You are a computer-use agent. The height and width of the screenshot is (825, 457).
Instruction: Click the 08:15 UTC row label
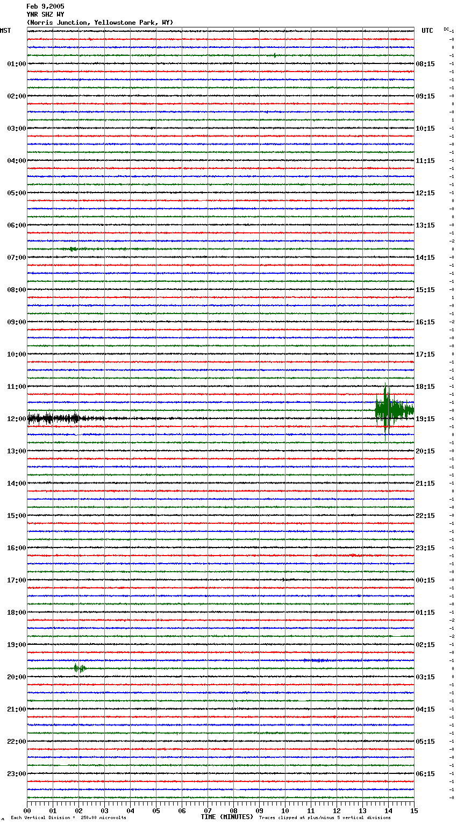coord(425,64)
